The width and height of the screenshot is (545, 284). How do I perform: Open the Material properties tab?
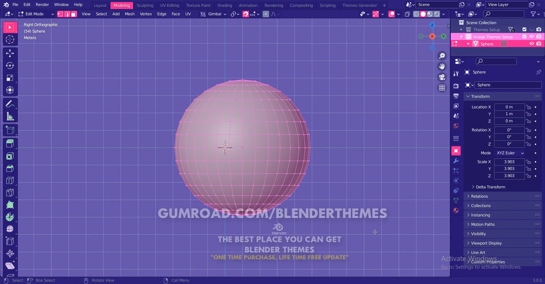[x=456, y=210]
